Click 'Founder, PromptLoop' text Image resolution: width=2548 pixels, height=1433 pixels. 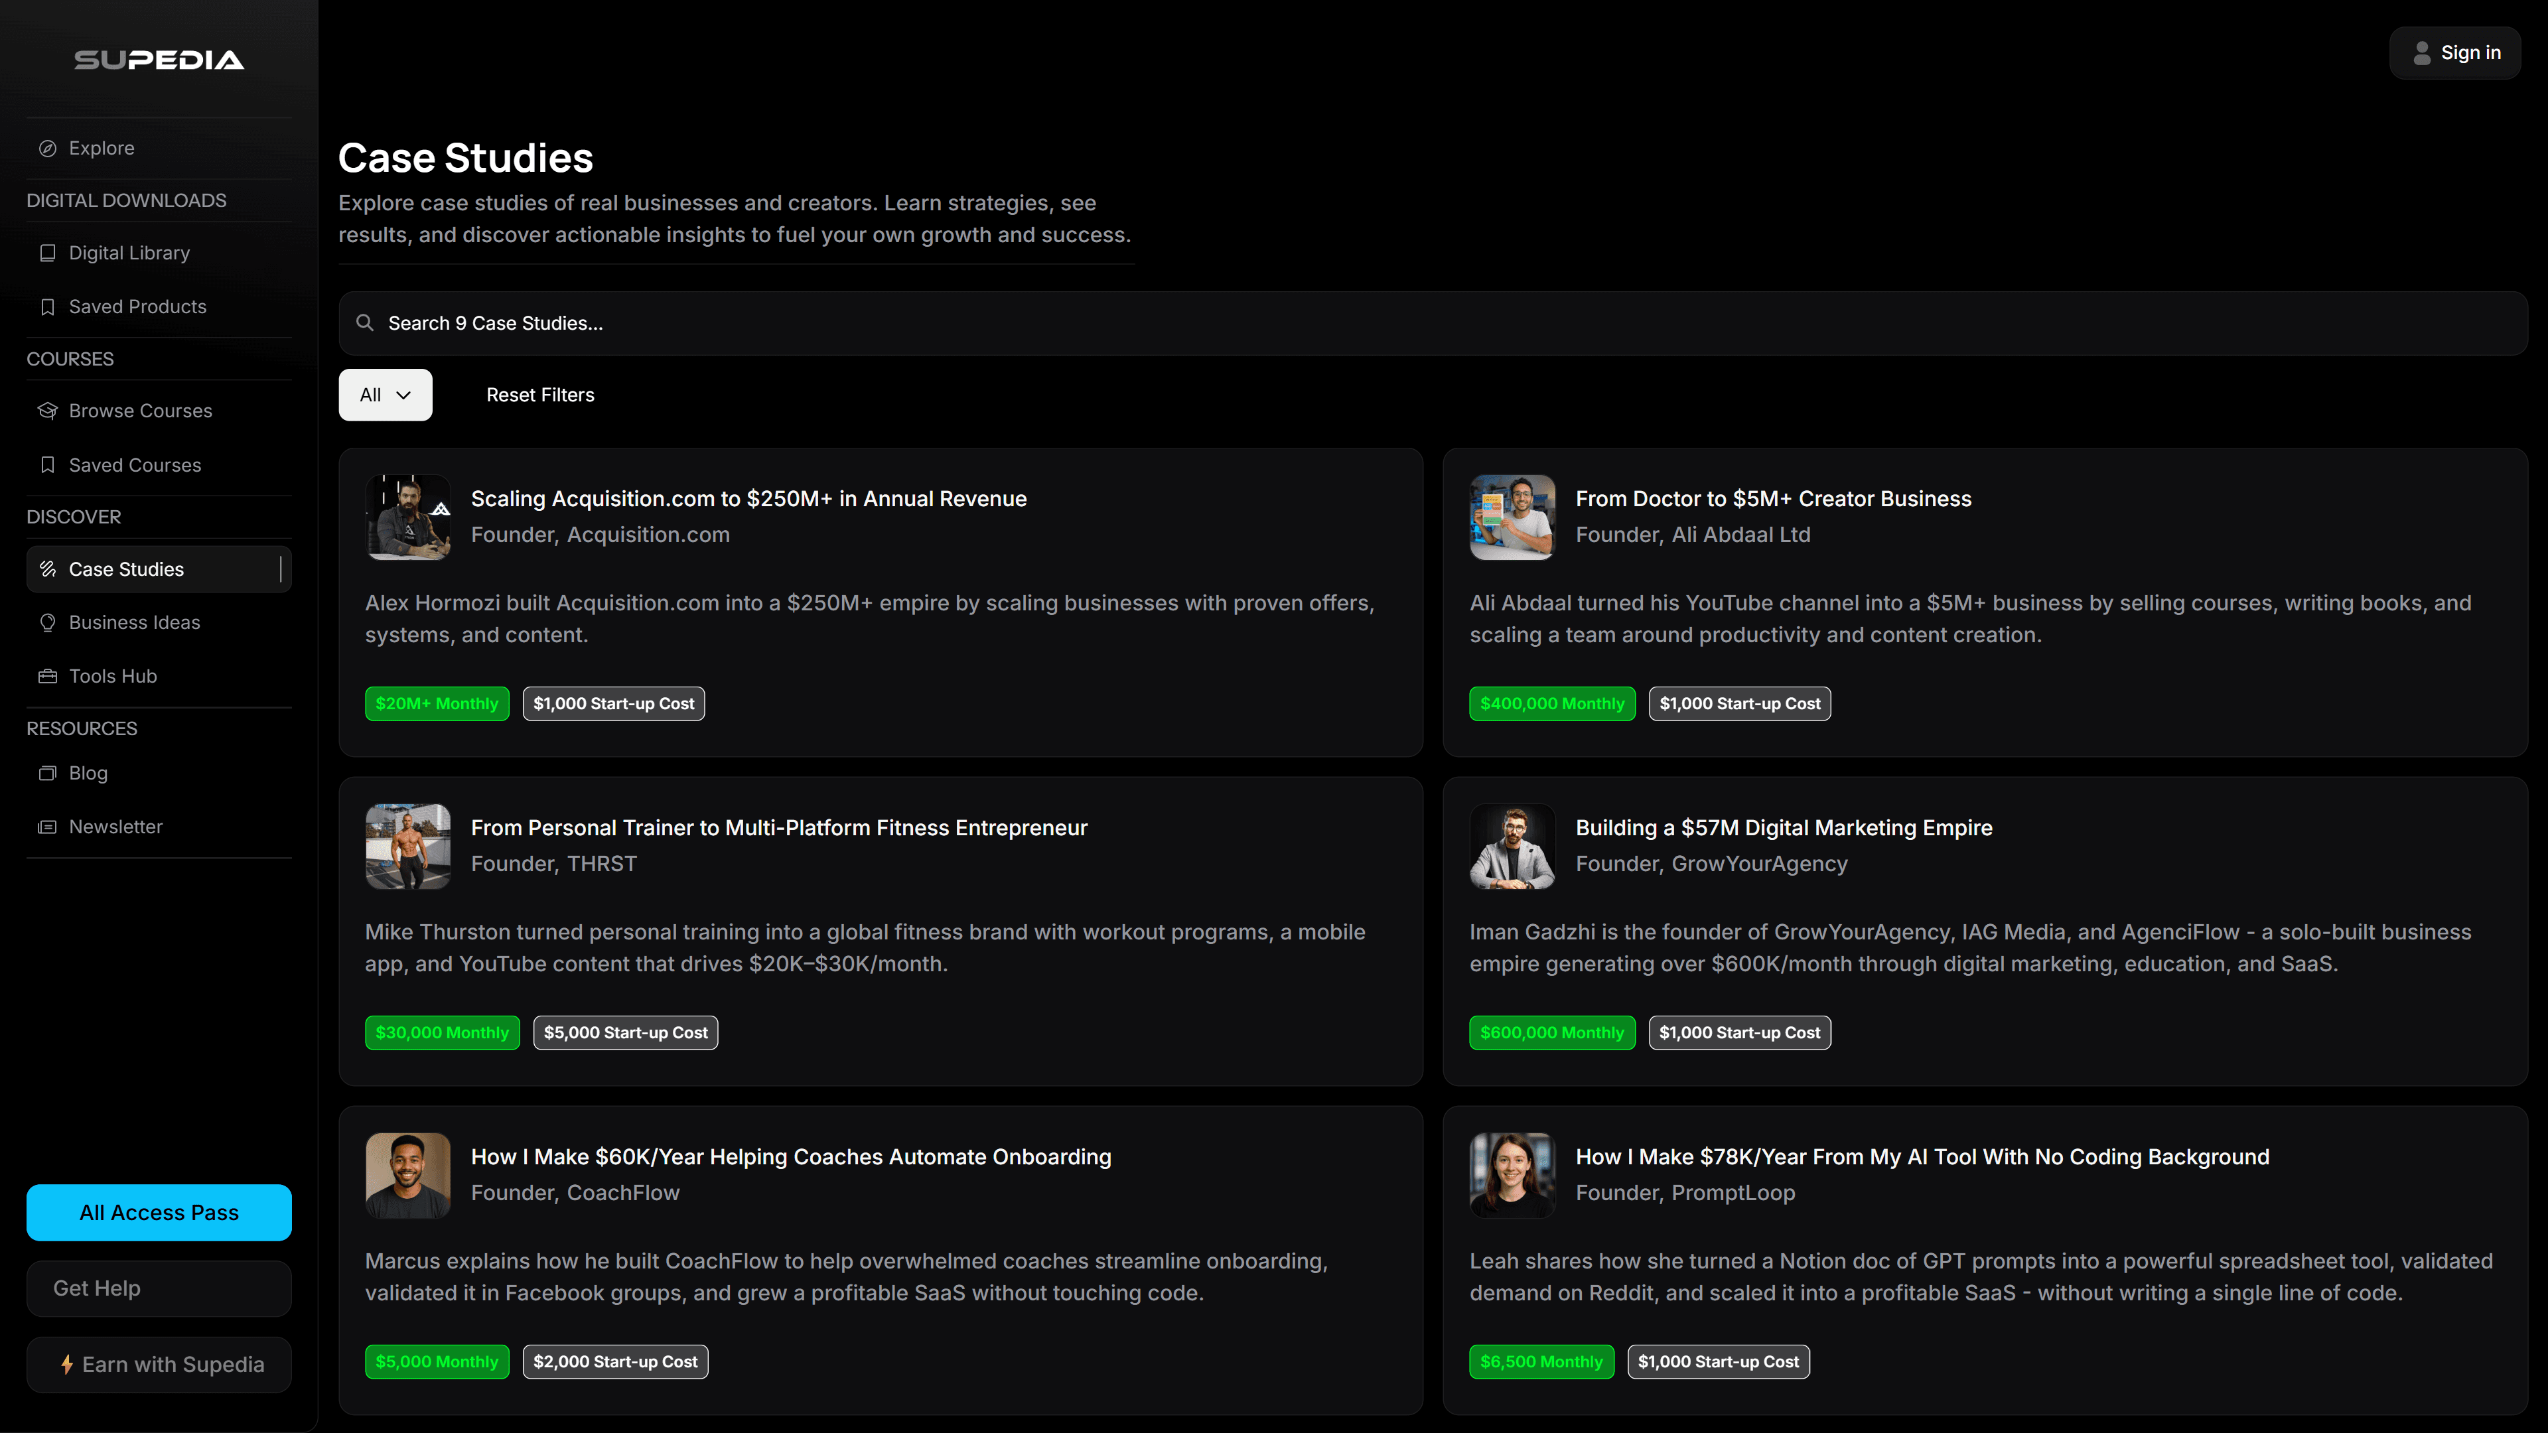click(x=1685, y=1194)
